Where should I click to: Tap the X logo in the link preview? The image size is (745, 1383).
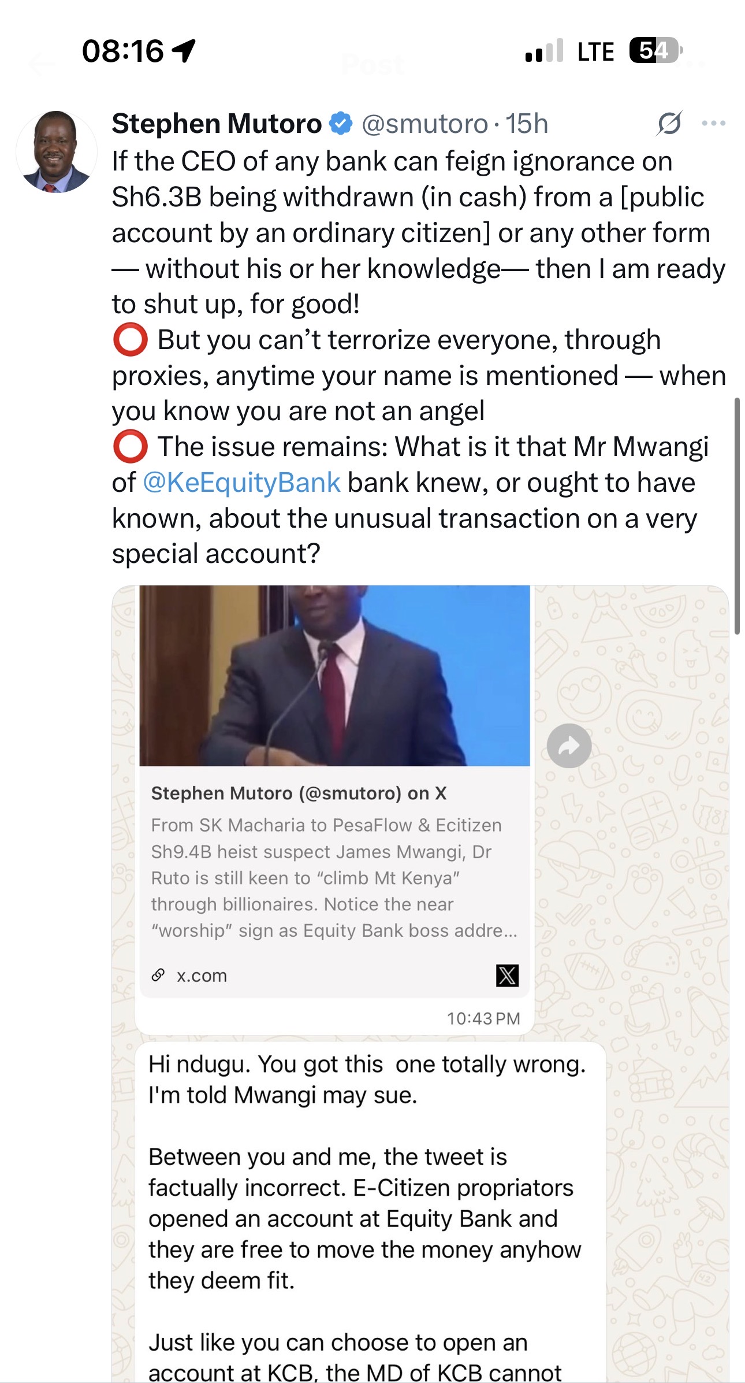pyautogui.click(x=507, y=976)
